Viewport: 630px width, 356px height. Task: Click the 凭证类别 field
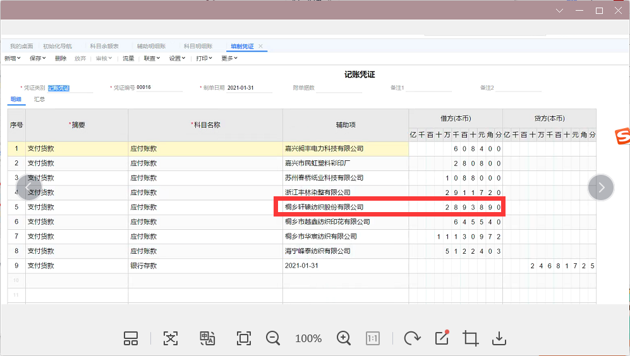(70, 88)
